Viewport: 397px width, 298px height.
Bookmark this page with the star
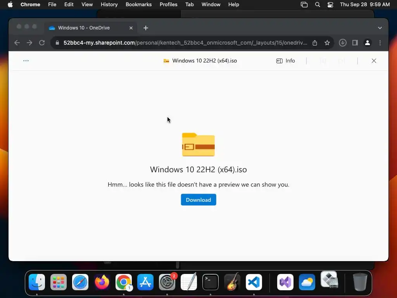point(327,43)
